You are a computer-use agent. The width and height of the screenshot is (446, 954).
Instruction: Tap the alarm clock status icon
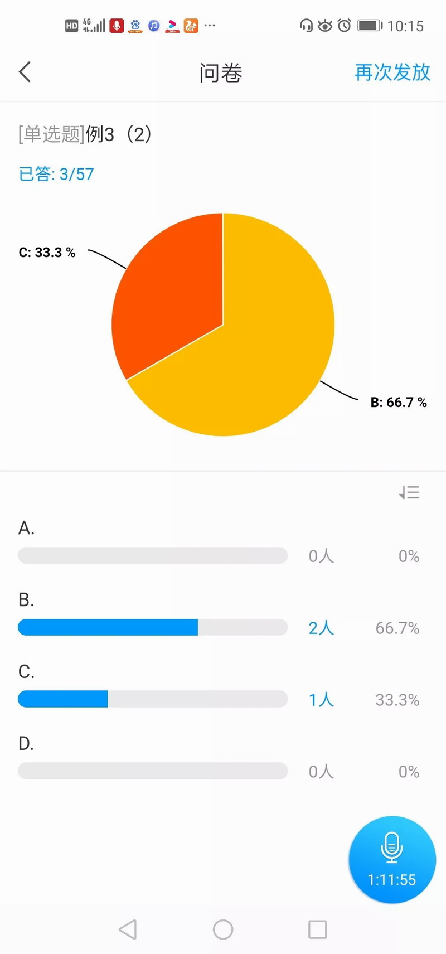tap(345, 26)
